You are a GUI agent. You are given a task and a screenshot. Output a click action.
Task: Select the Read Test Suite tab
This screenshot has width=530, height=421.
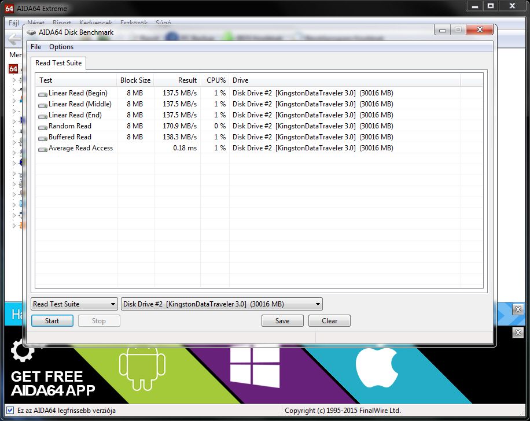(x=58, y=63)
